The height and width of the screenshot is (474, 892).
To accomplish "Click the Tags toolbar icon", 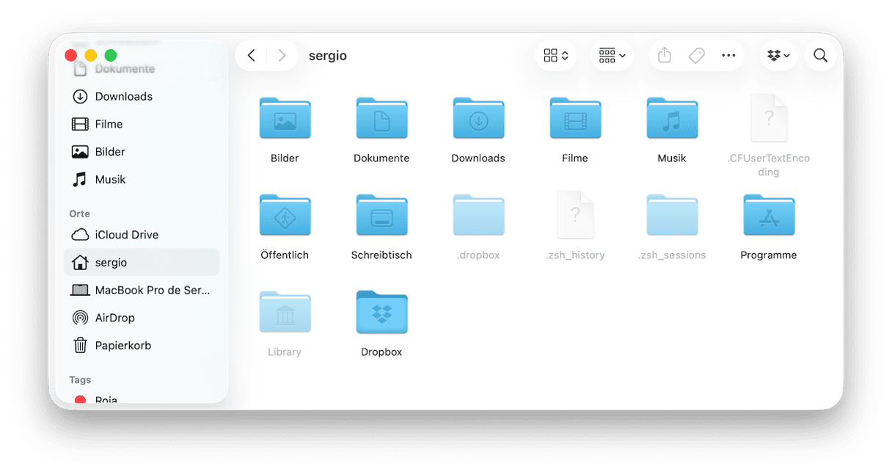I will pos(697,56).
